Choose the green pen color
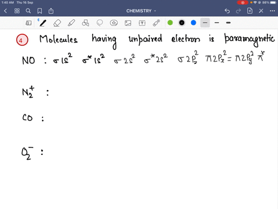Viewport: 278px width, 209px height. [170, 23]
